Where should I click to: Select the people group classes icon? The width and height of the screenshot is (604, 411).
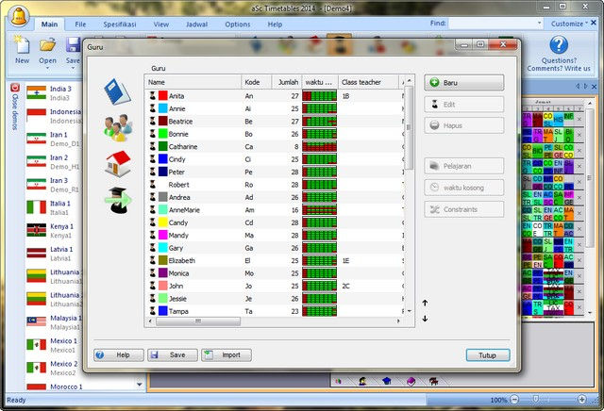[x=118, y=127]
